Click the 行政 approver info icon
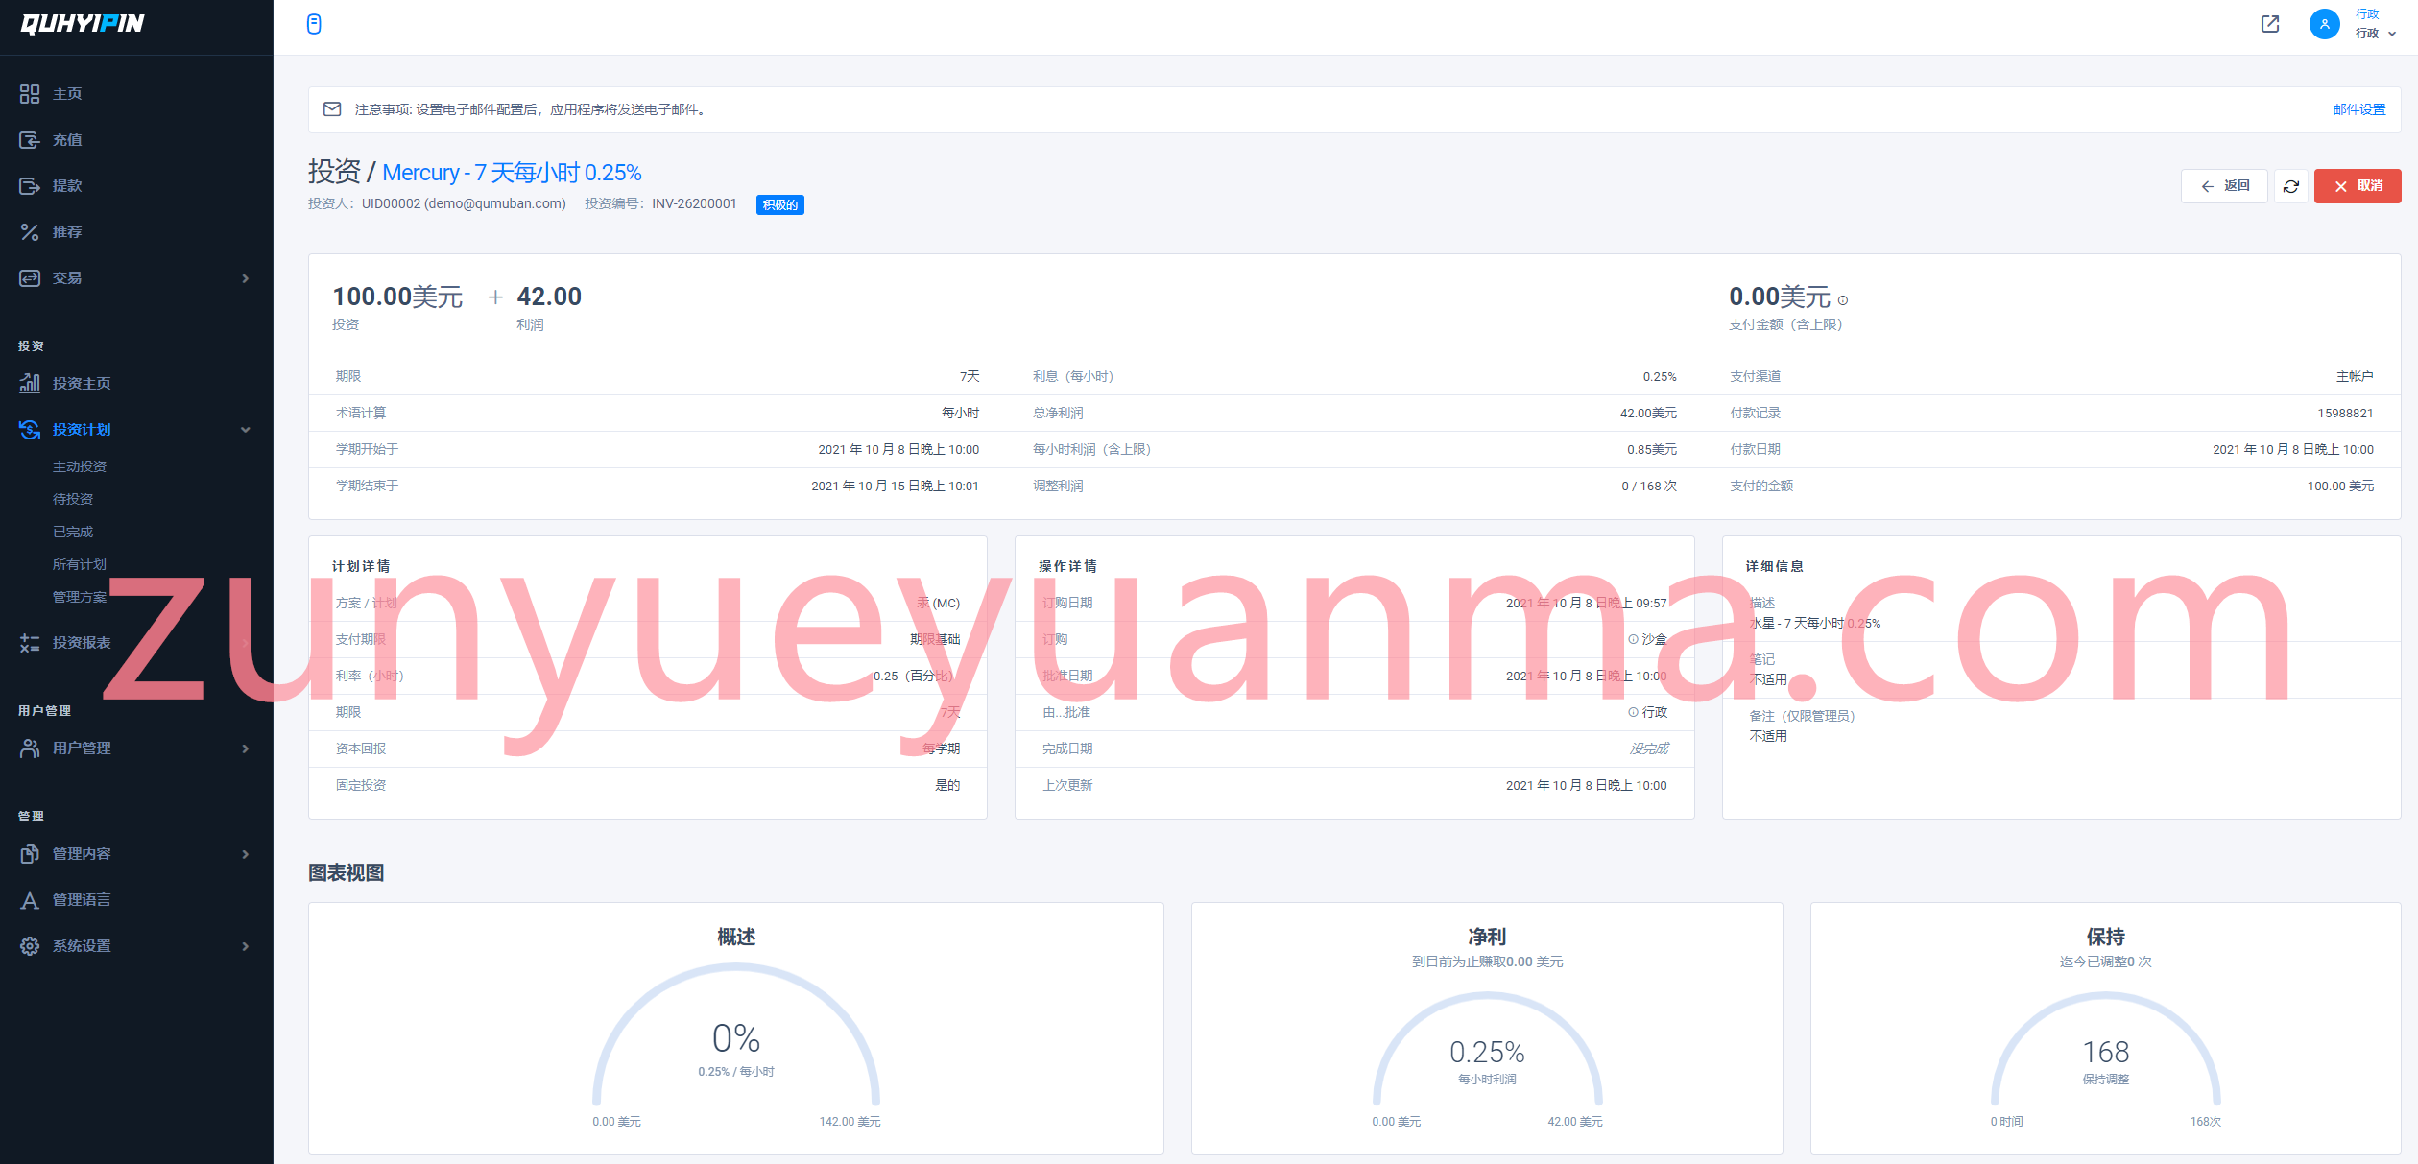Screen dimensions: 2418x1164 click(x=1633, y=712)
